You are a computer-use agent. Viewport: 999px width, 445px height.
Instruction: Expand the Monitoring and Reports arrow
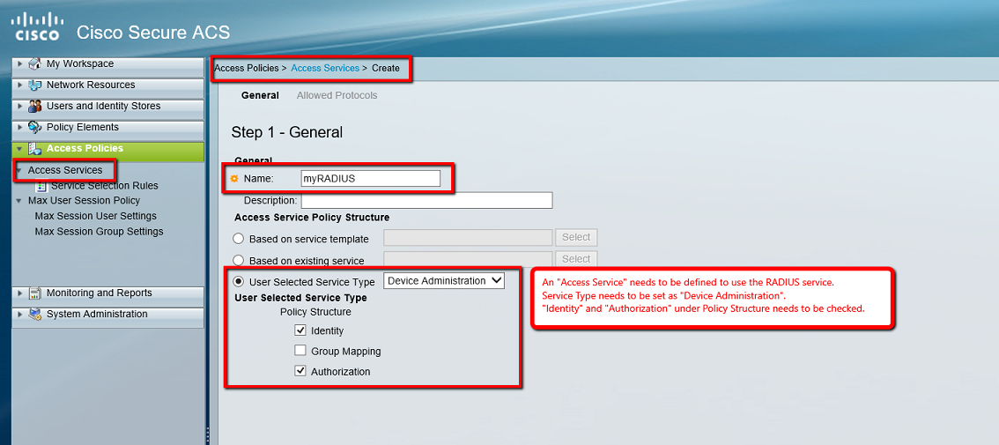(x=20, y=293)
